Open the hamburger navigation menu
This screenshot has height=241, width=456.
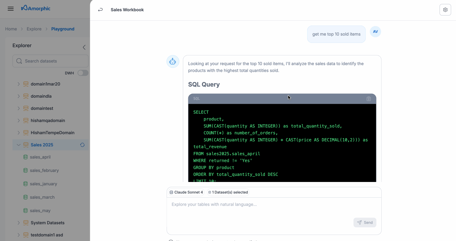(x=11, y=9)
